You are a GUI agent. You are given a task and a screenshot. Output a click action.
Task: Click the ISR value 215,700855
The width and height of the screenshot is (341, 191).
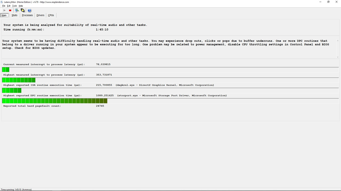[x=104, y=85]
